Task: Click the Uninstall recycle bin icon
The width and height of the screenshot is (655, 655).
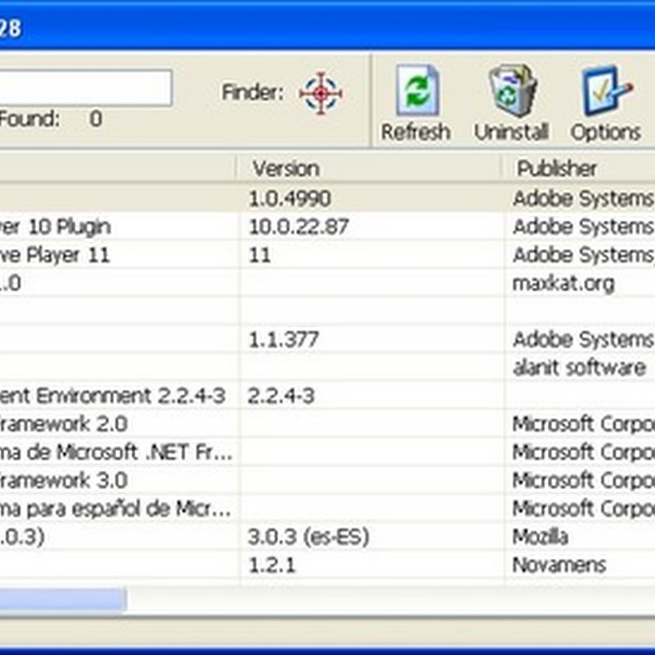Action: (x=512, y=90)
